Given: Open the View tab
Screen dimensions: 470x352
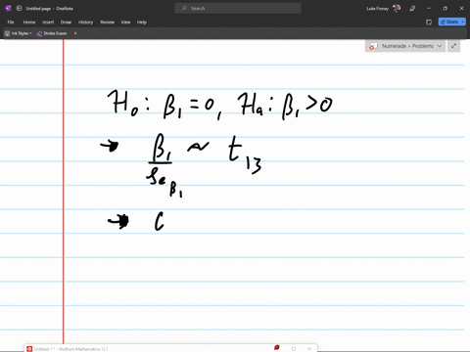Looking at the screenshot, I should pos(125,22).
